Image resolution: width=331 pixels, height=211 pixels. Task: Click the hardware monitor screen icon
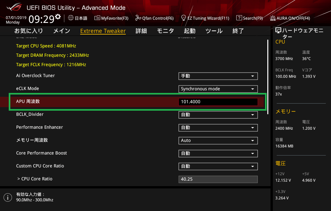(x=278, y=31)
